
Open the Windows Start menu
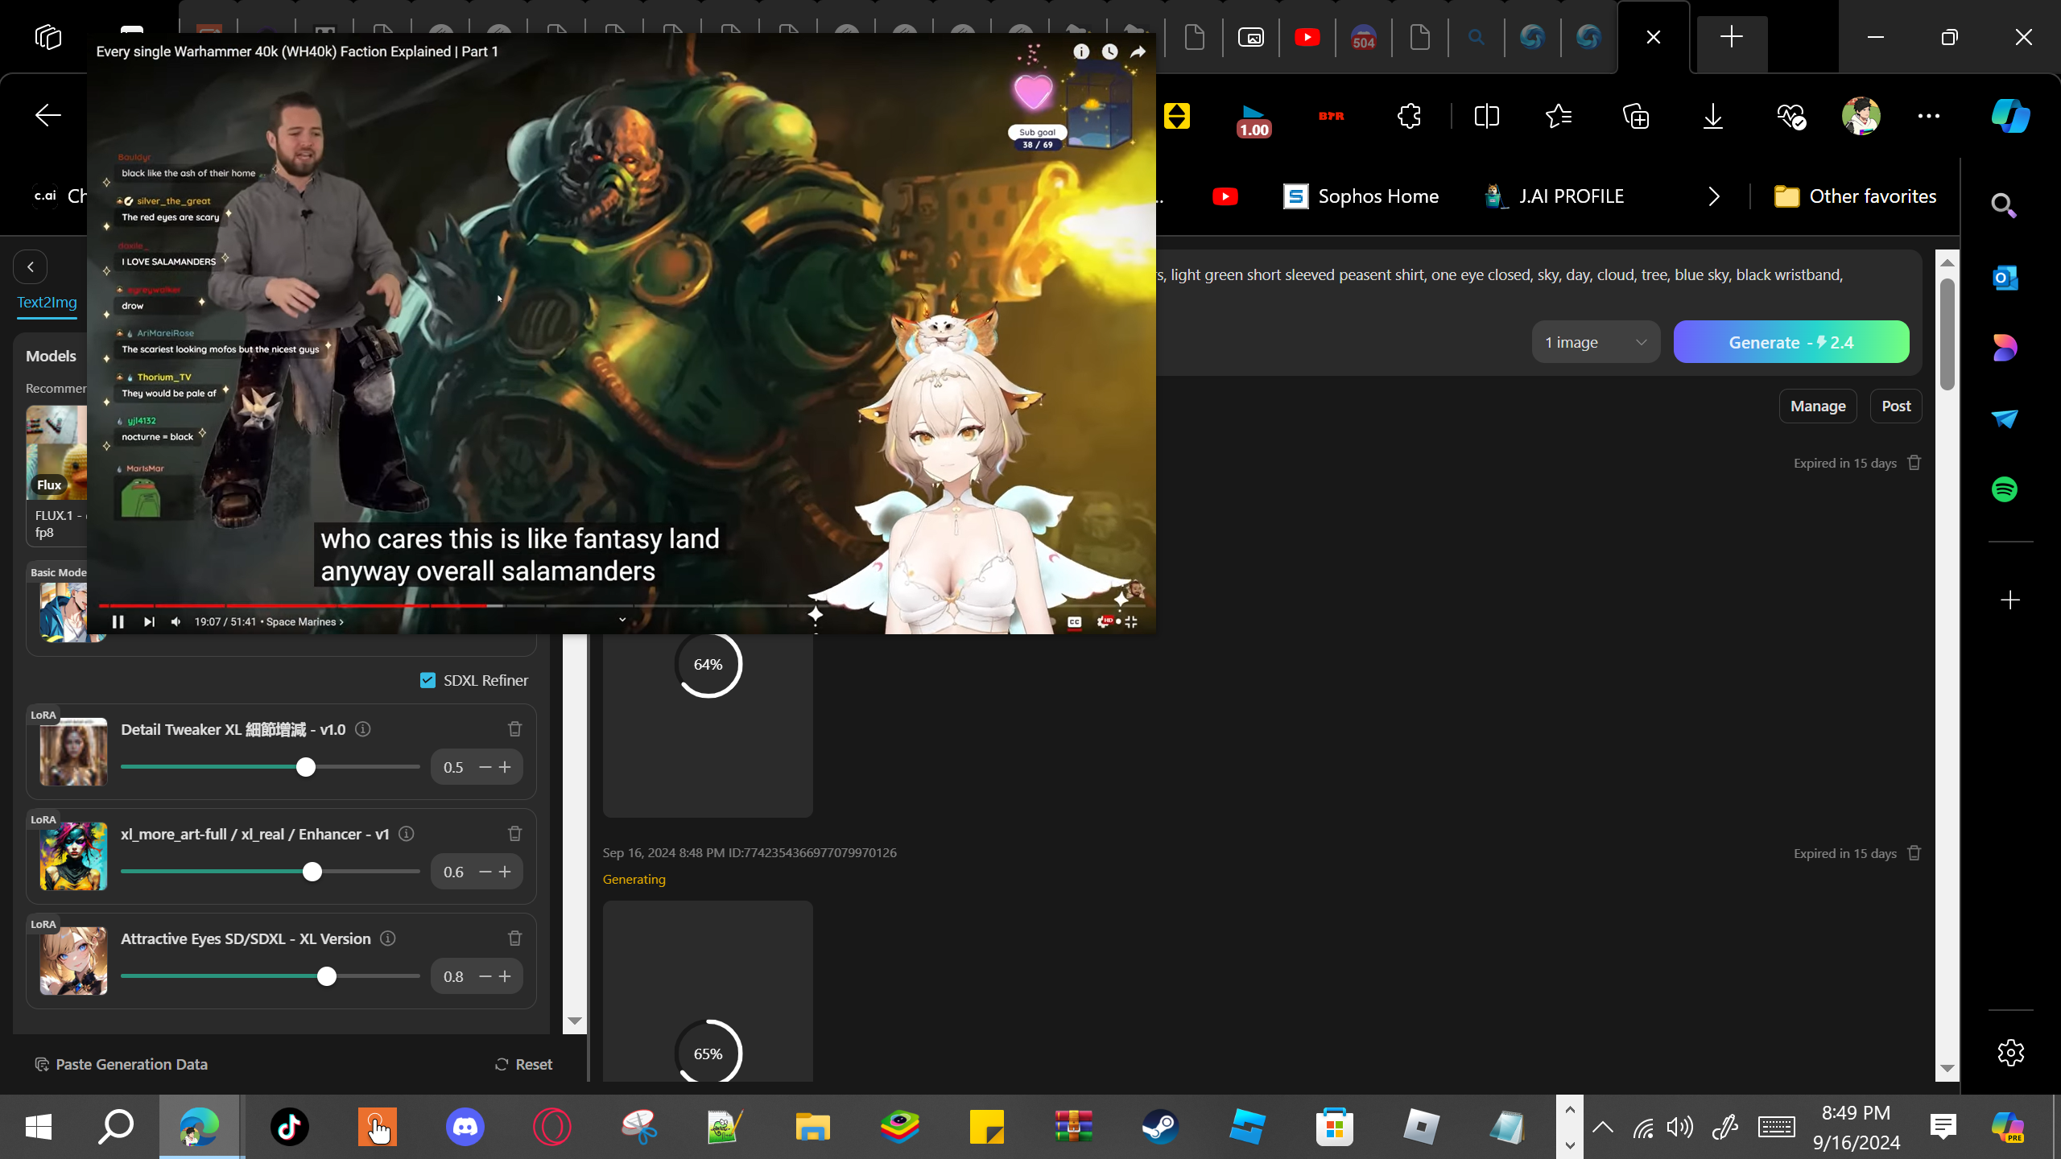(39, 1127)
